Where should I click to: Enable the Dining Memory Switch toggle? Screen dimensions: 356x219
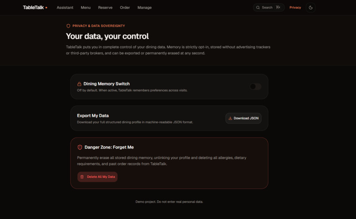click(x=255, y=86)
